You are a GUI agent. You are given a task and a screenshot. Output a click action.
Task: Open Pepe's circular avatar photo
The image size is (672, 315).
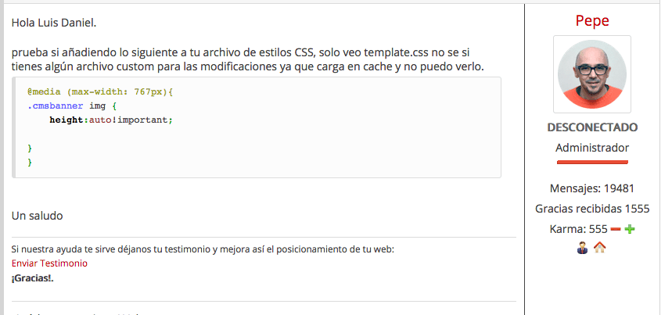pyautogui.click(x=592, y=74)
